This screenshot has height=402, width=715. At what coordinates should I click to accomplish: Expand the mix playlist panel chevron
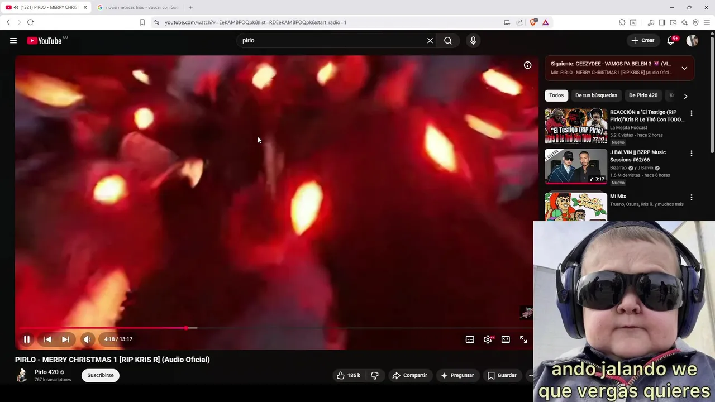click(684, 68)
